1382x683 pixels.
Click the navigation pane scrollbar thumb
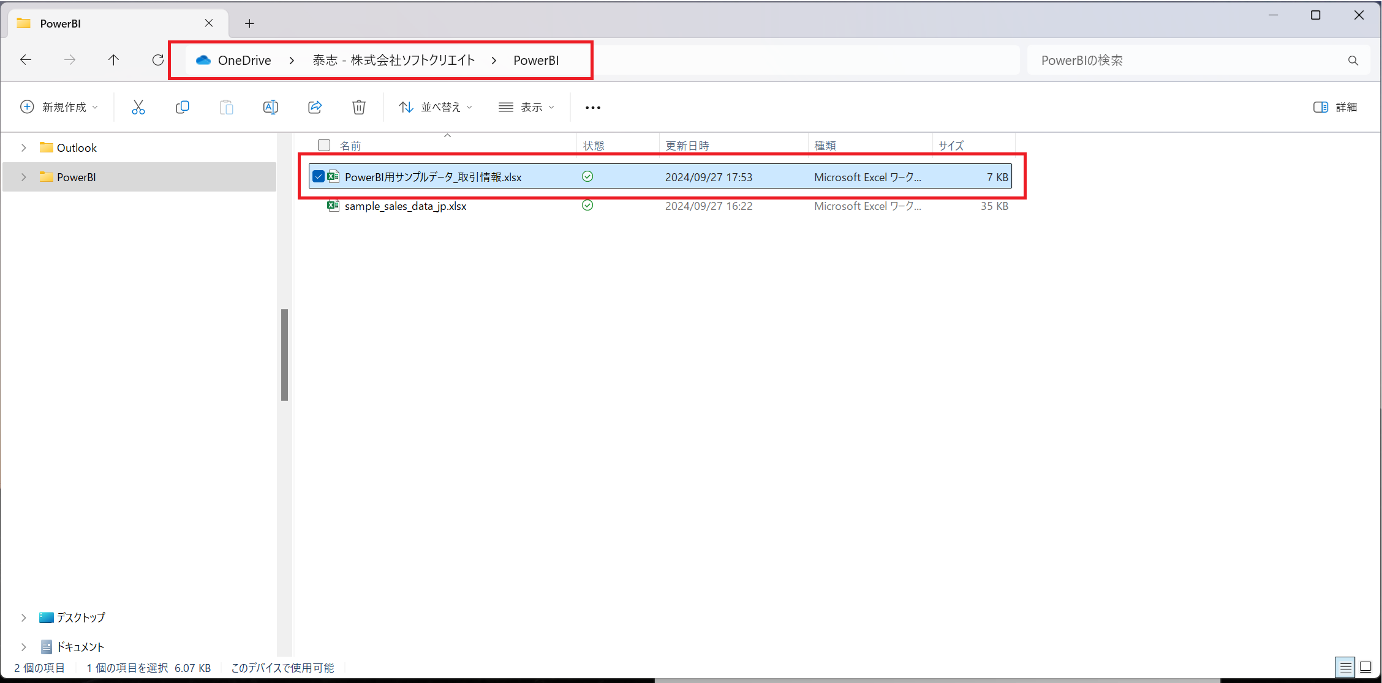pyautogui.click(x=284, y=355)
